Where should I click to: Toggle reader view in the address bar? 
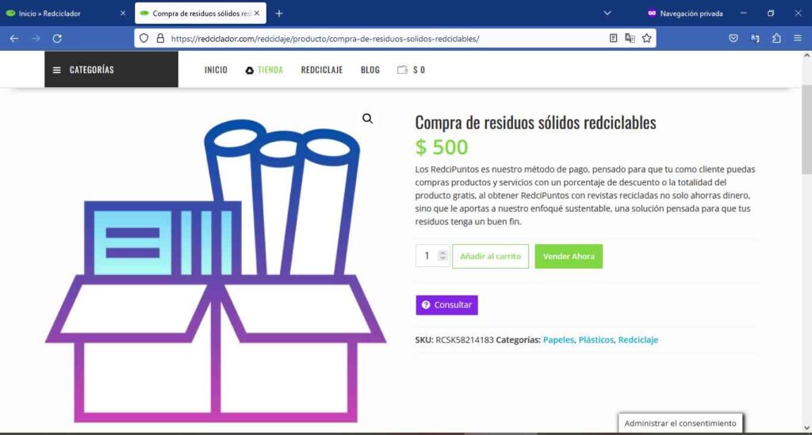click(613, 38)
